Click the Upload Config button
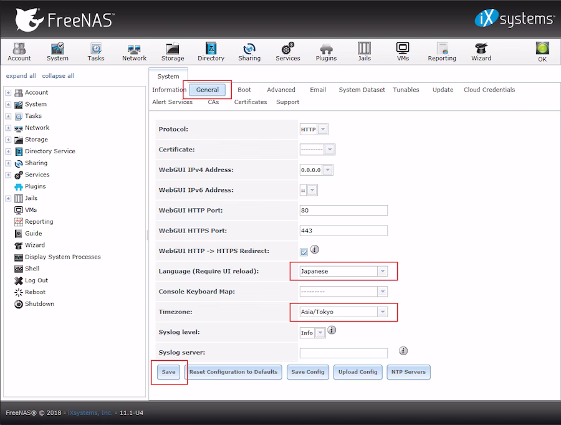Viewport: 561px width, 425px height. click(x=358, y=372)
